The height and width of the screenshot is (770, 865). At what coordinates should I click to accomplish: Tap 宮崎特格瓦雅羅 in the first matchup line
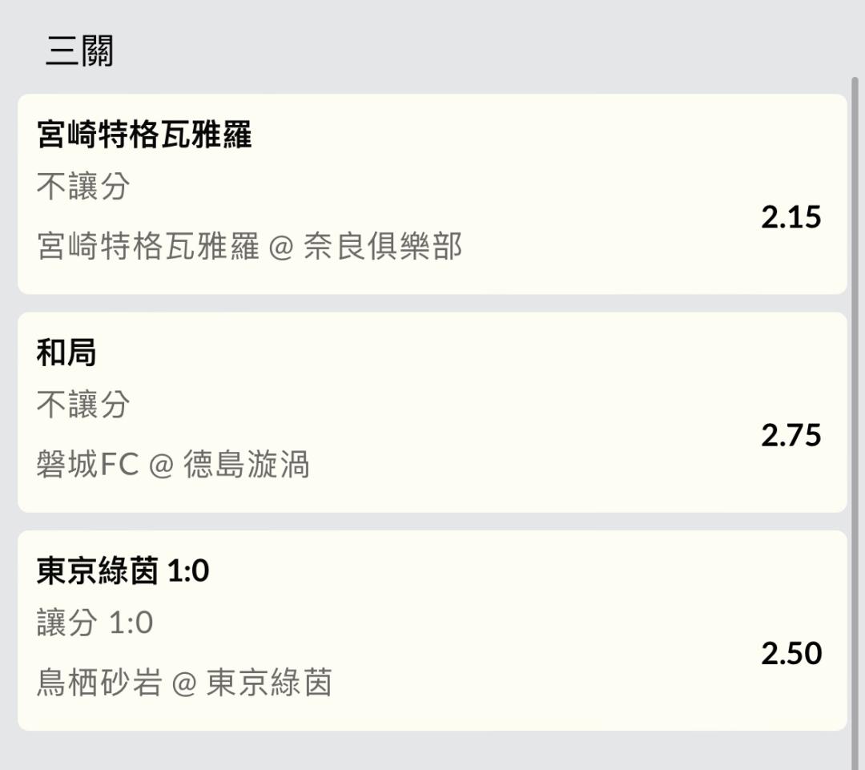click(x=148, y=246)
